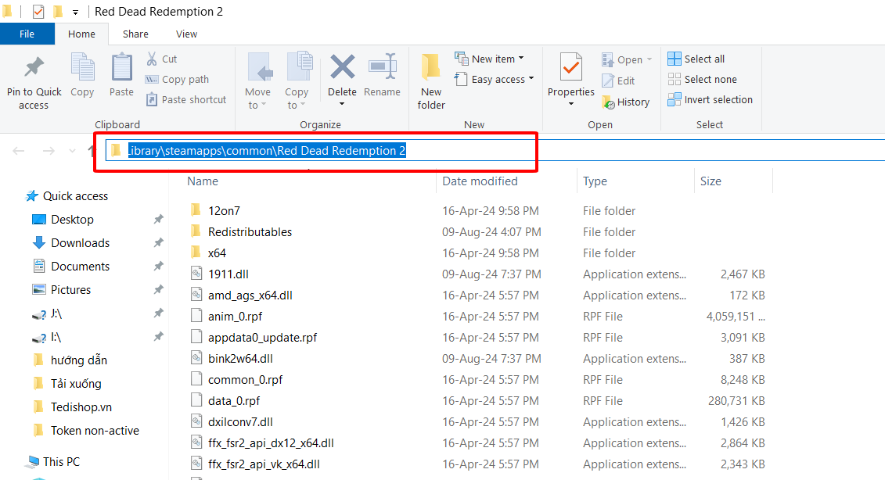Click Copy path in the Clipboard group
The height and width of the screenshot is (480, 885).
177,79
